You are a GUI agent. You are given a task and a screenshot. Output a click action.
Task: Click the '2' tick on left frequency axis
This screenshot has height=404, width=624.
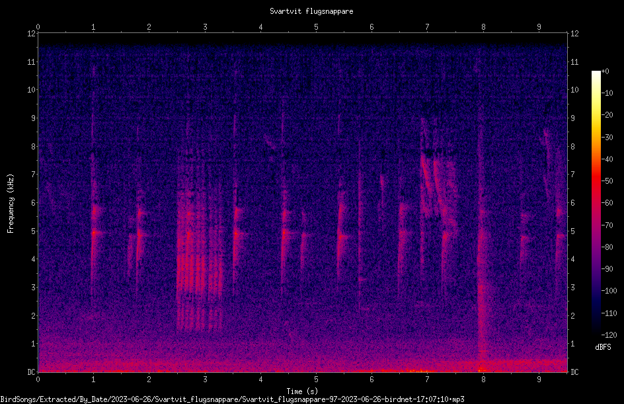click(x=34, y=315)
